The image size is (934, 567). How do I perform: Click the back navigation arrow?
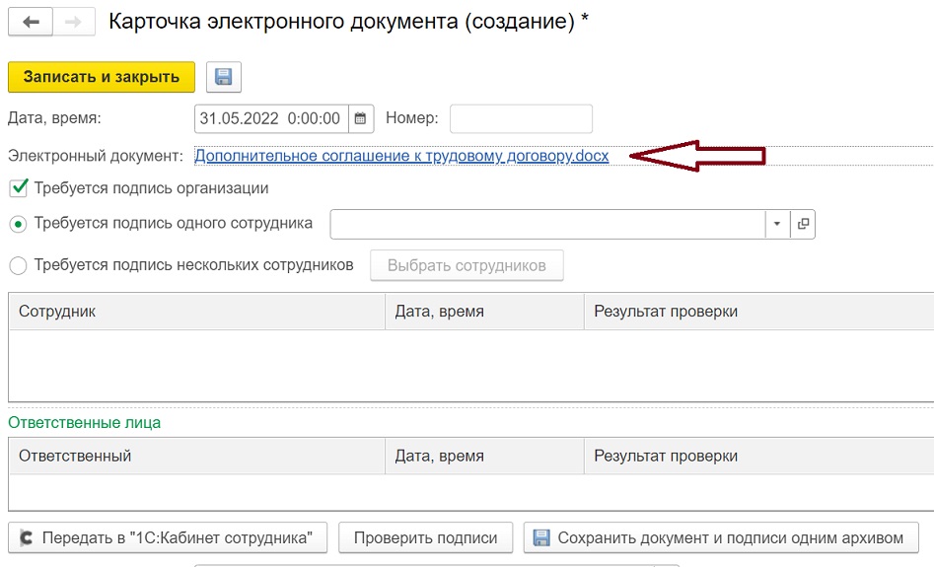point(31,22)
